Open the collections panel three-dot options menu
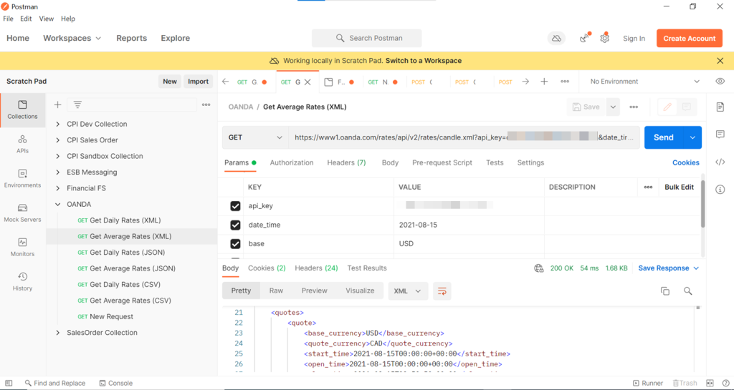The width and height of the screenshot is (734, 390). (x=206, y=104)
